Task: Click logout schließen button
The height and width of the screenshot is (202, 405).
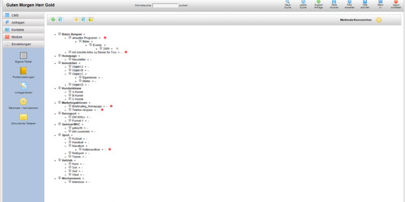Action: point(396,2)
